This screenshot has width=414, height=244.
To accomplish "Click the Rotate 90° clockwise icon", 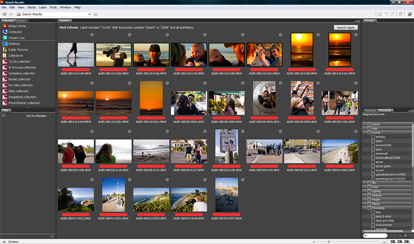I will [x=393, y=14].
